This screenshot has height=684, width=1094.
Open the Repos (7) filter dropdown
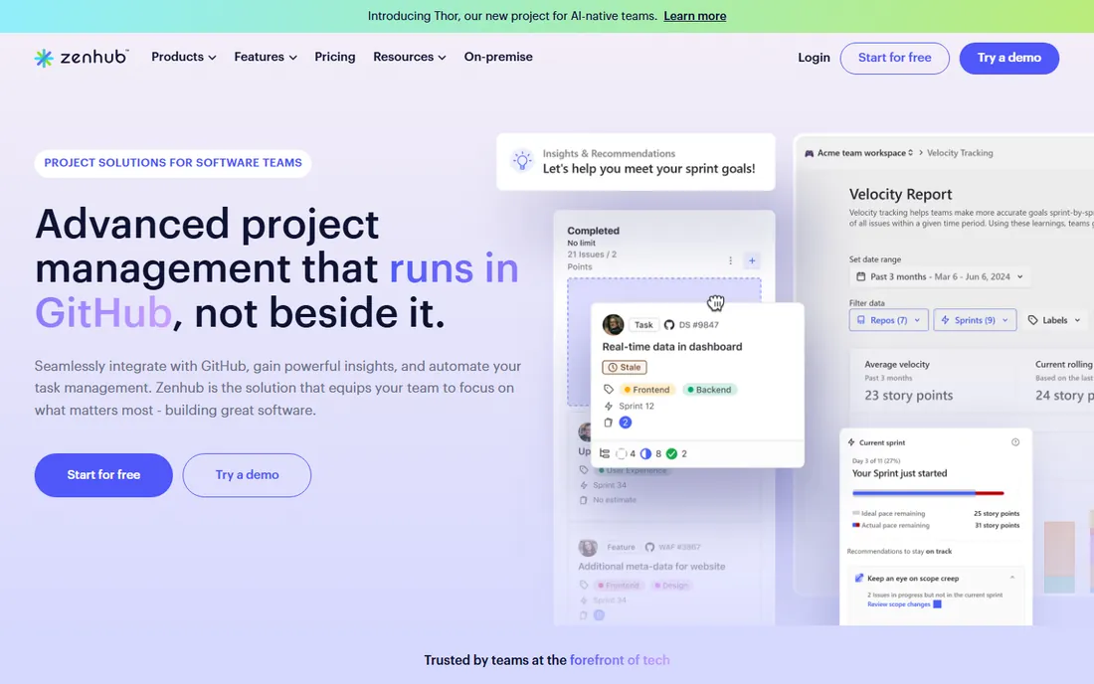pyautogui.click(x=889, y=320)
